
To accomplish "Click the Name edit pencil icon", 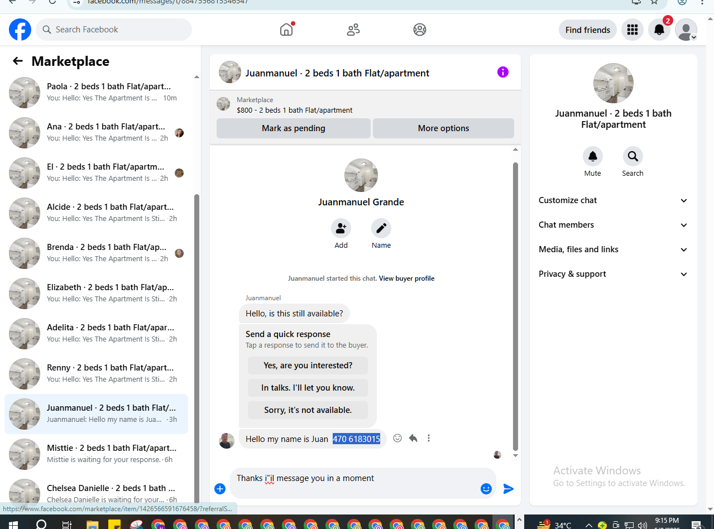I will 381,228.
